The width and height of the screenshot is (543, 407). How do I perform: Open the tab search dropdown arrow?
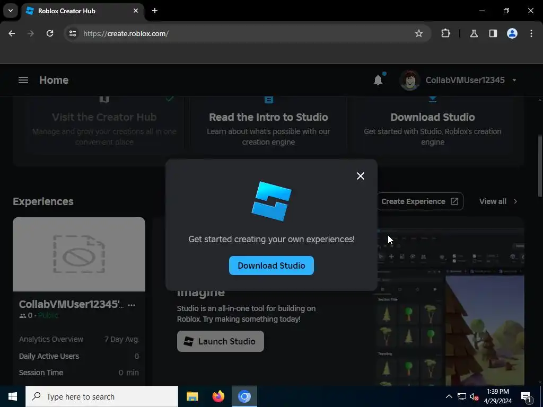(x=11, y=11)
